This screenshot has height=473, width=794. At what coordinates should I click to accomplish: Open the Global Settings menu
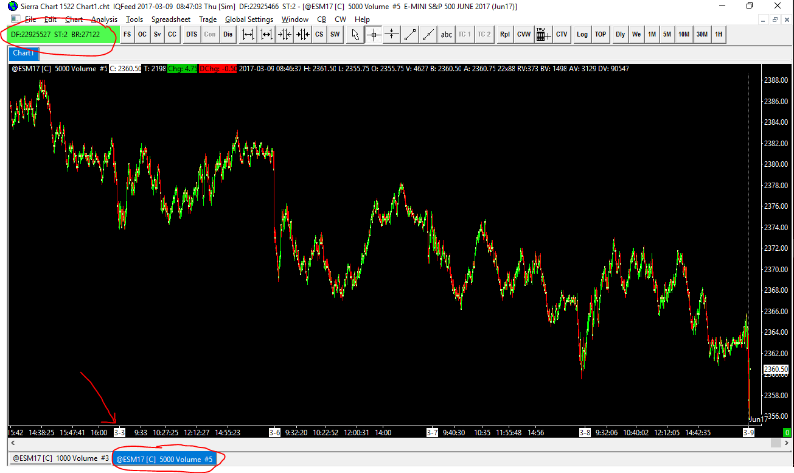[x=249, y=19]
